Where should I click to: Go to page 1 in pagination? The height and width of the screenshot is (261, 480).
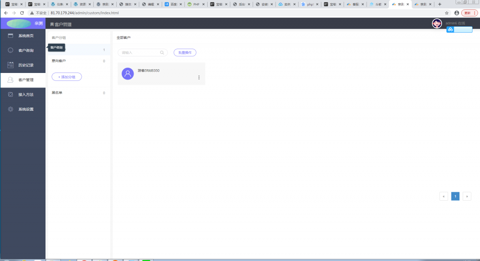pyautogui.click(x=455, y=196)
